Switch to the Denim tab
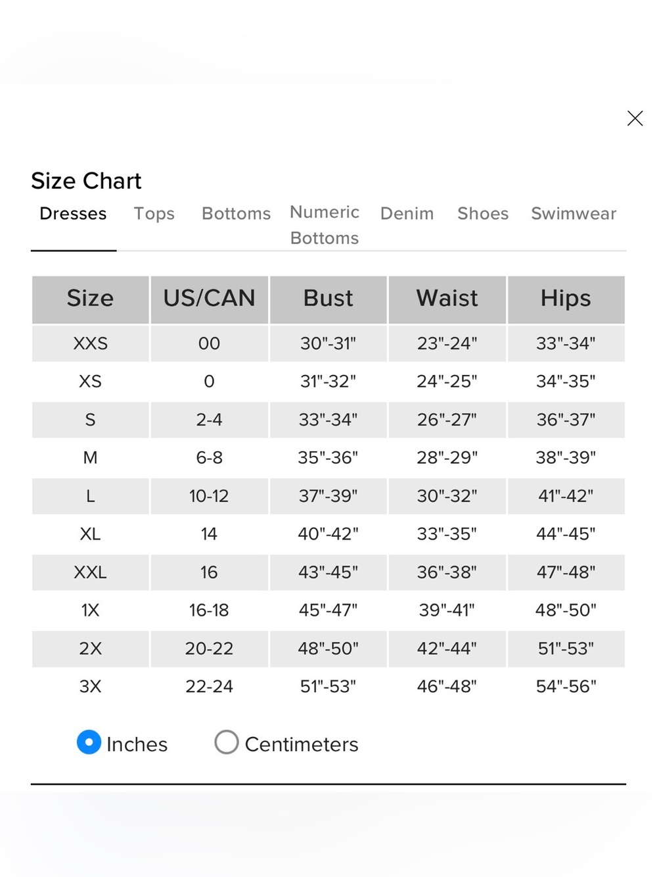657x877 pixels. pyautogui.click(x=407, y=214)
